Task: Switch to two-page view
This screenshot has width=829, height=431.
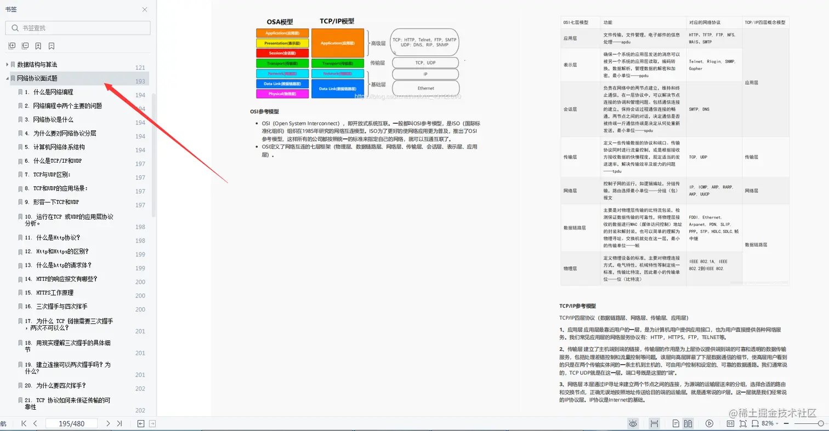Action: [x=688, y=423]
